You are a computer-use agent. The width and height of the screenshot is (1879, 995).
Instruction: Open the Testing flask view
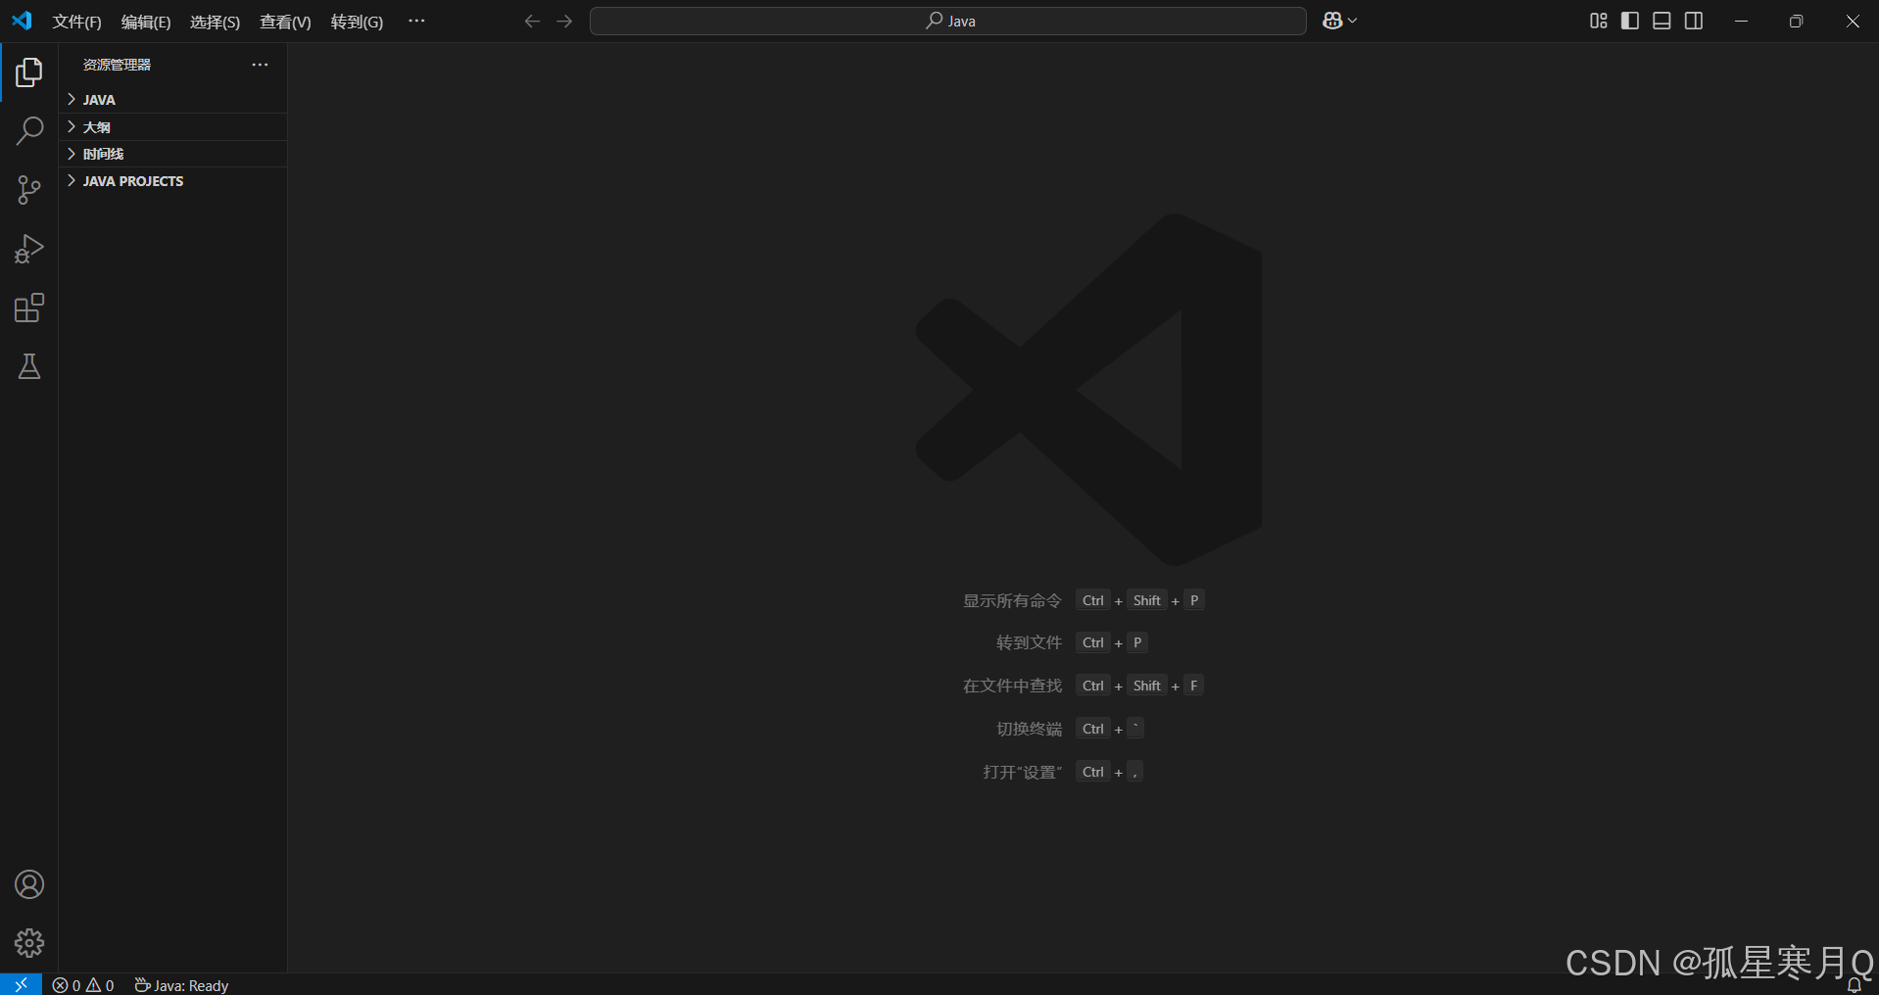point(29,366)
